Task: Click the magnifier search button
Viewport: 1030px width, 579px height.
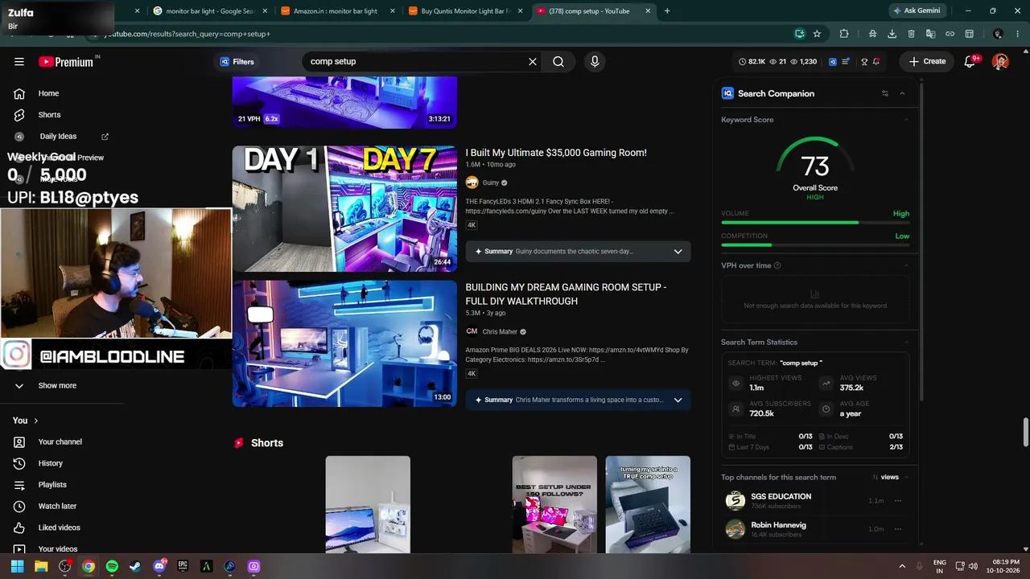Action: coord(558,61)
